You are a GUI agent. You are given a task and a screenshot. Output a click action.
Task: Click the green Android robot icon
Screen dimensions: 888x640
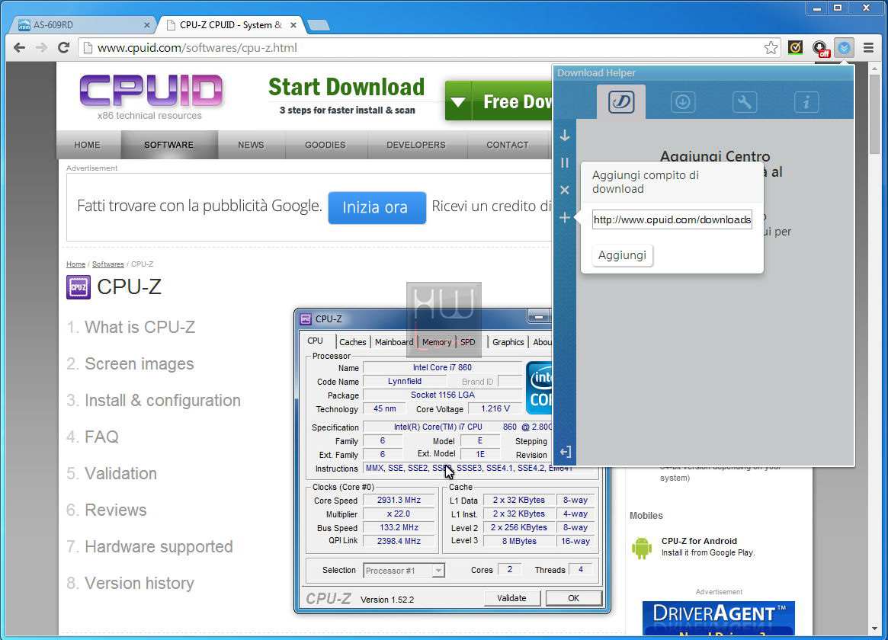[x=642, y=547]
